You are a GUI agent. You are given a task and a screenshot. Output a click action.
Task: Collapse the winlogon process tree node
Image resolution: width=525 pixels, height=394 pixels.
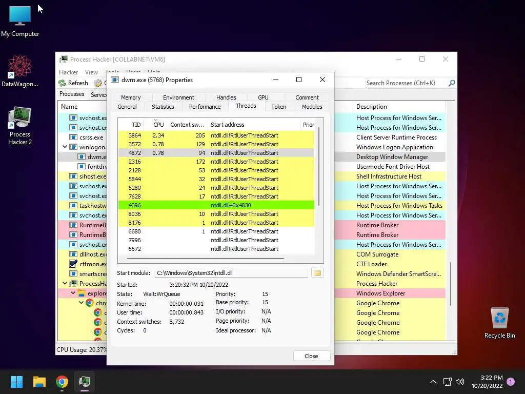[65, 147]
